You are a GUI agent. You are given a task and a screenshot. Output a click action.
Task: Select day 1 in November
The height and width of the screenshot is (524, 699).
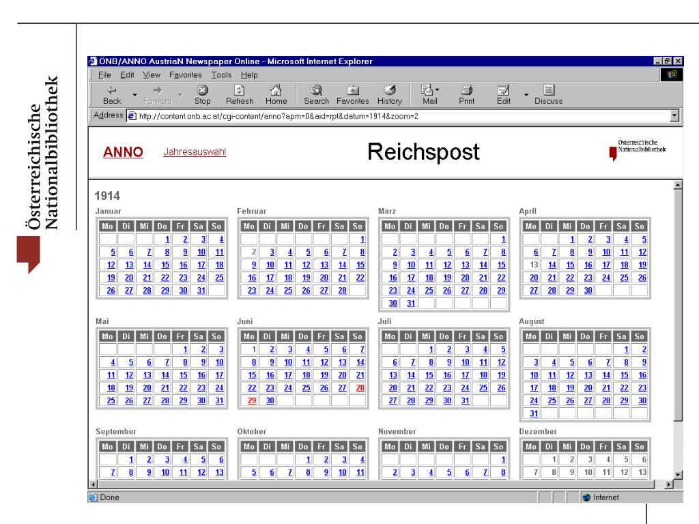pyautogui.click(x=503, y=459)
